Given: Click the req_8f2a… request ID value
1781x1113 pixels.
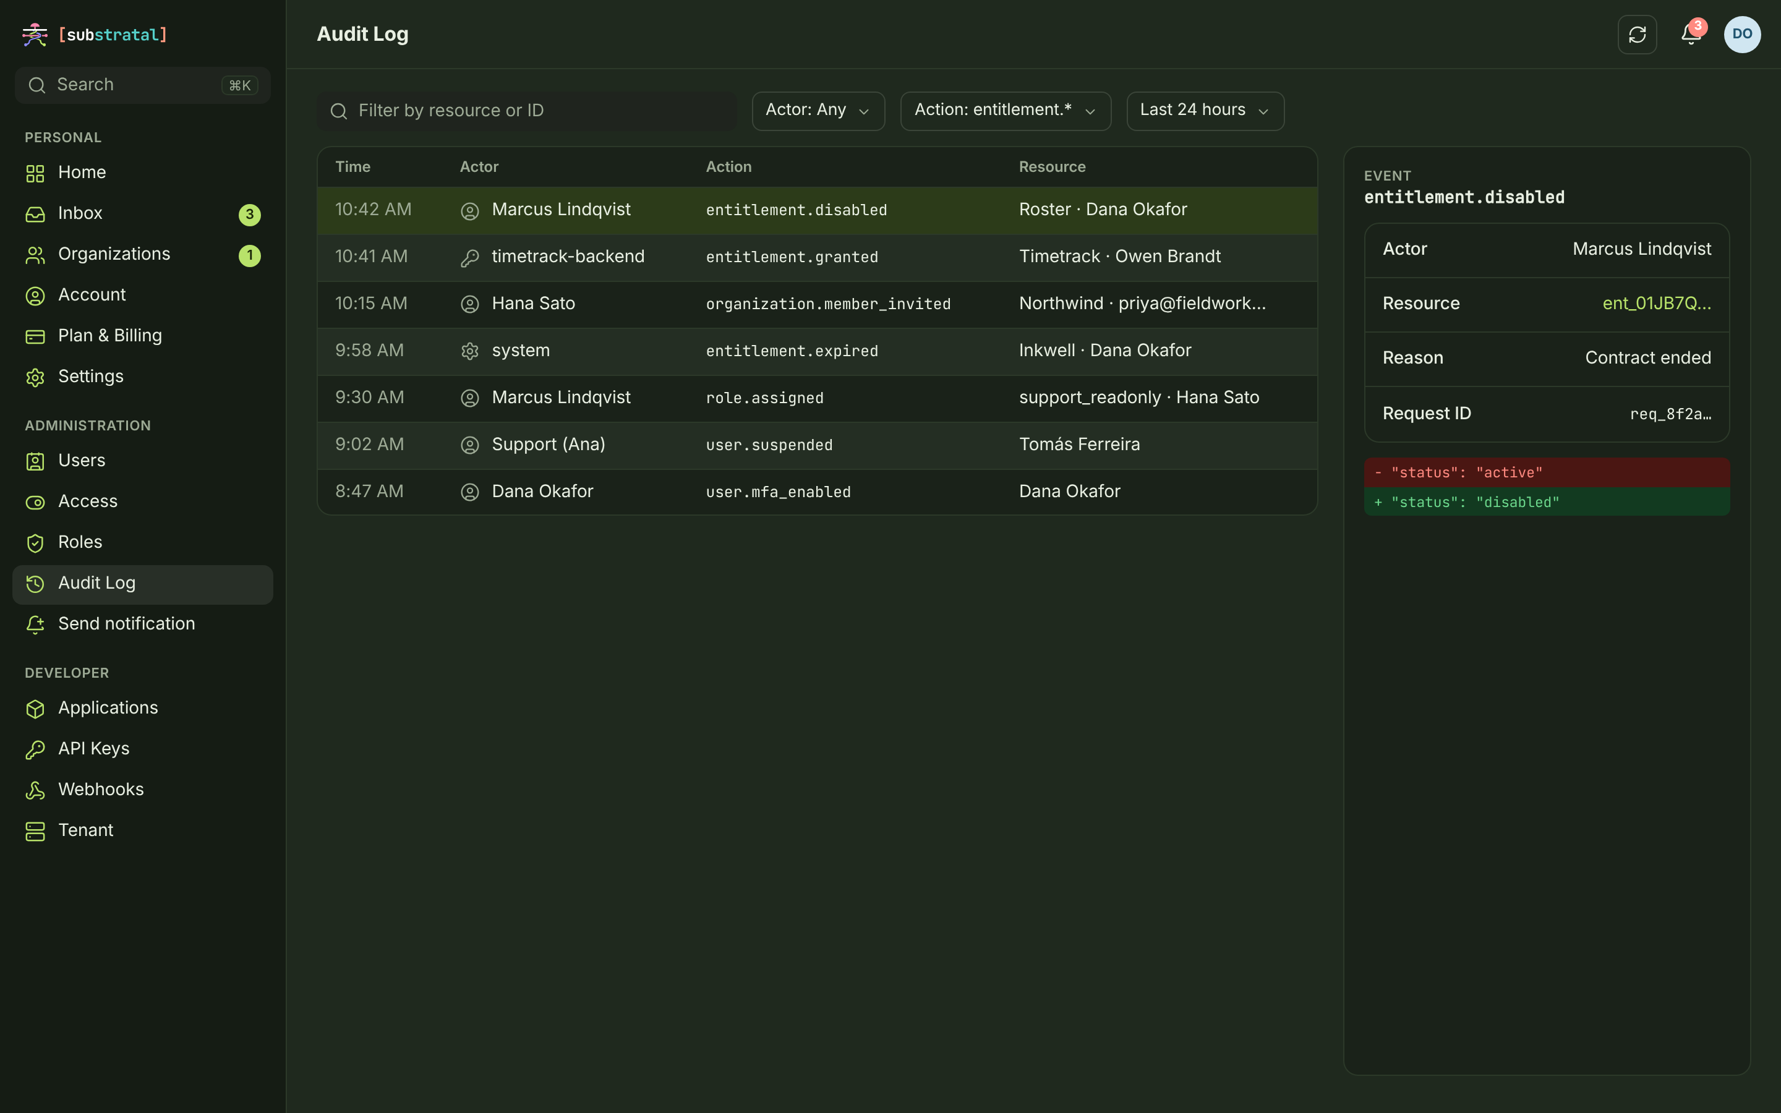Looking at the screenshot, I should click(1670, 414).
